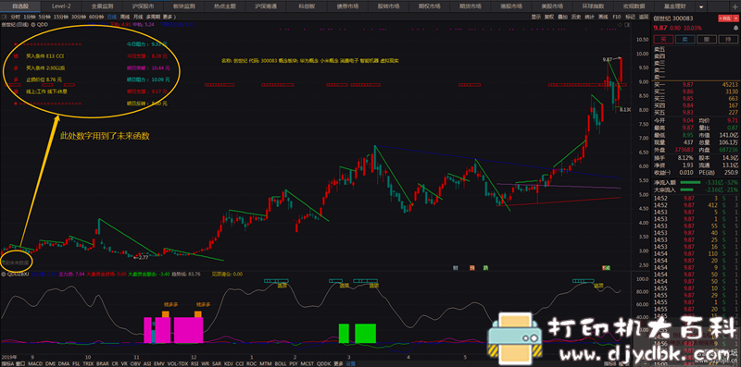741x367 pixels.
Task: Expand the top tab overflow dropdown arrow
Action: click(701, 7)
